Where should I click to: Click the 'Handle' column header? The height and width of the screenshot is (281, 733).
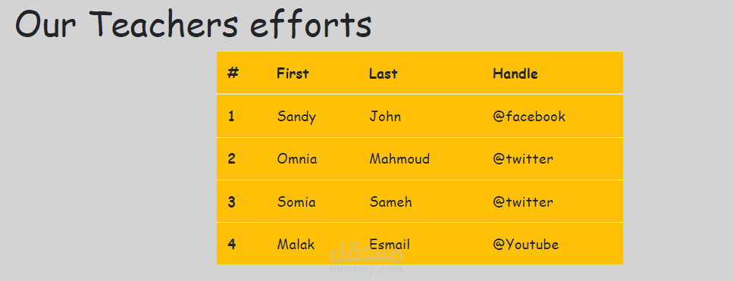515,73
